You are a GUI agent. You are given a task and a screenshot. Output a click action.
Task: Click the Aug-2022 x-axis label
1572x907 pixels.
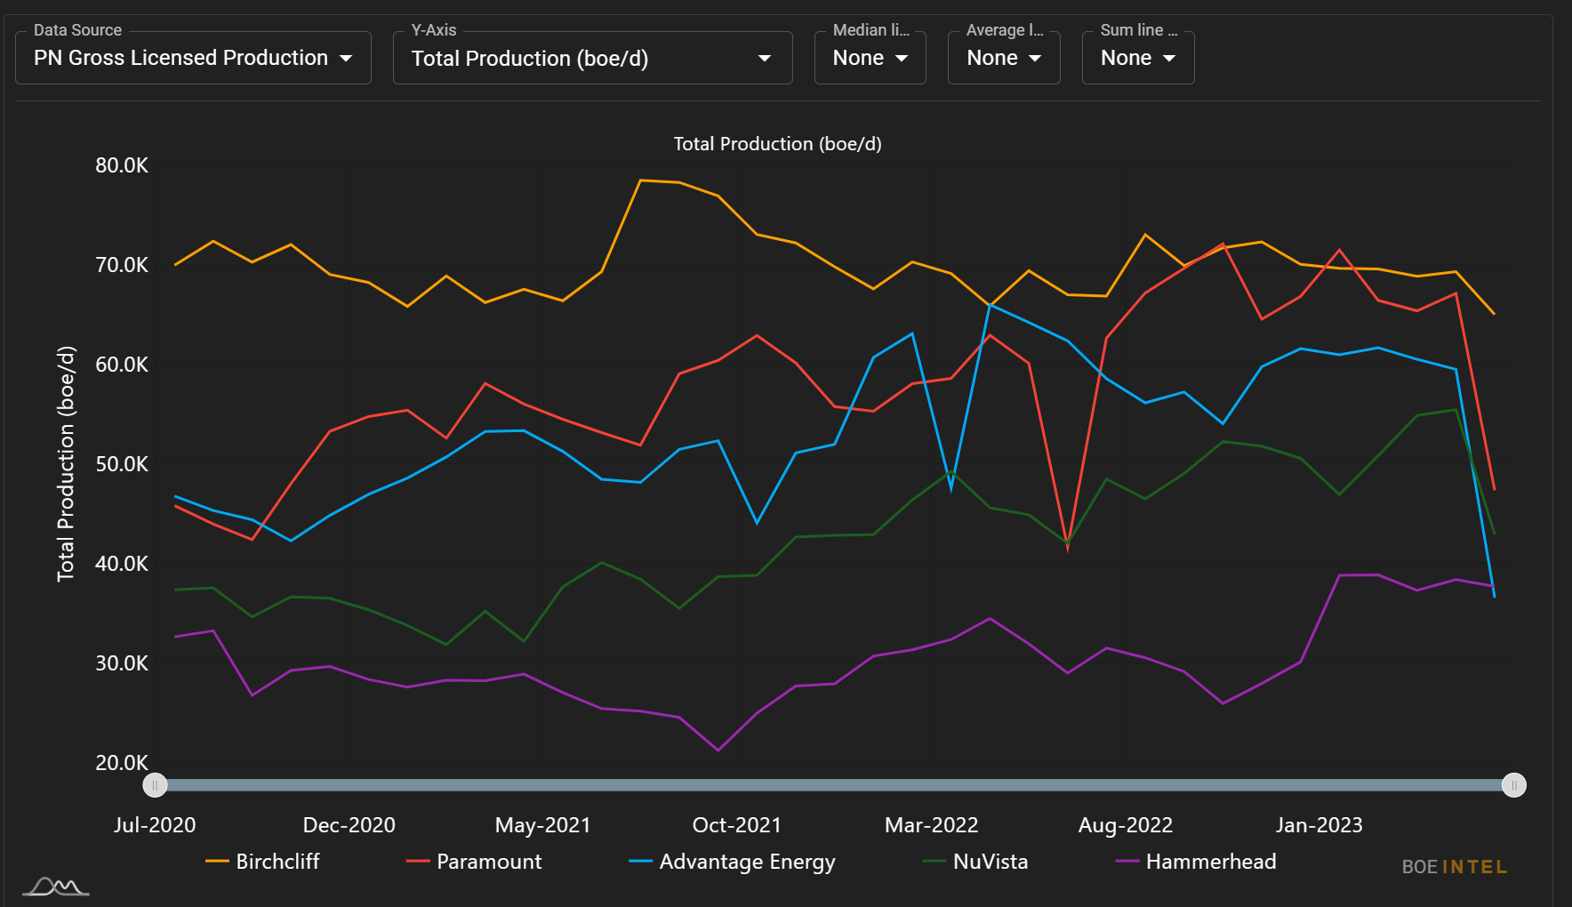1126,825
